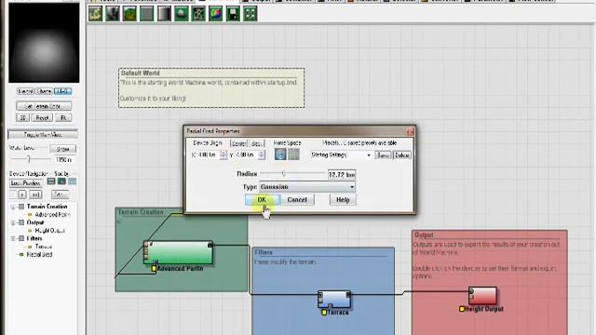
Task: Collapse the Terrain Creation tree group
Action: (x=12, y=207)
